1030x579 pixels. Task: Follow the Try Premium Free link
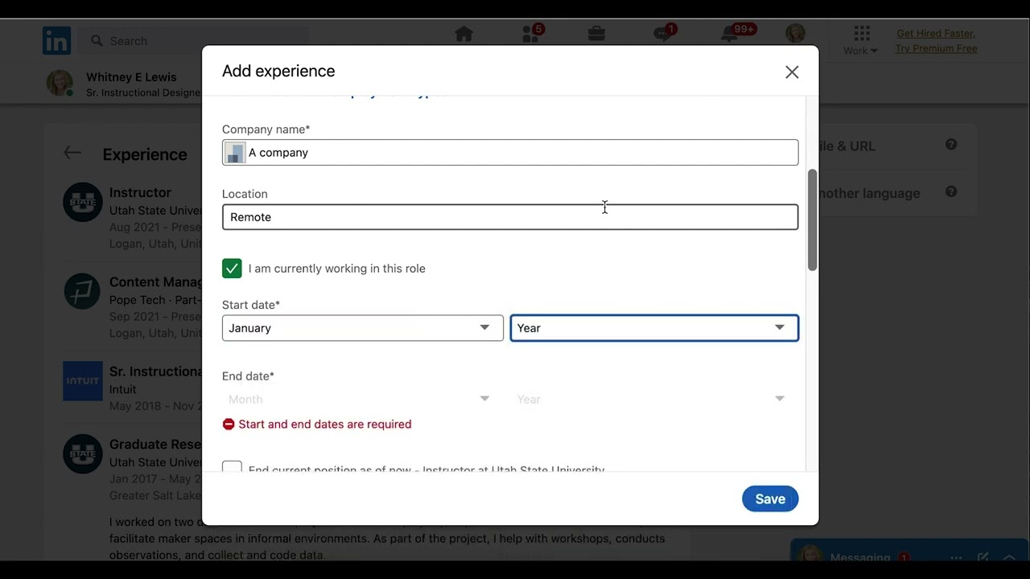[936, 48]
